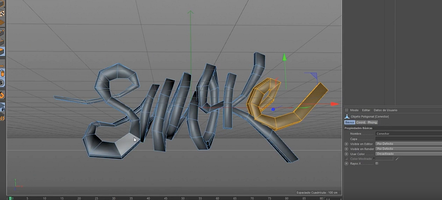Image resolution: width=442 pixels, height=200 pixels.
Task: Click the empty Capa field
Action: pyautogui.click(x=409, y=139)
